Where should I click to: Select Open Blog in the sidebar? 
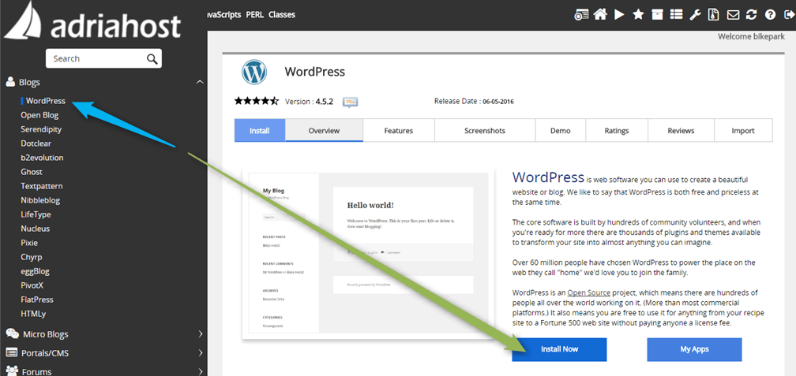point(39,115)
